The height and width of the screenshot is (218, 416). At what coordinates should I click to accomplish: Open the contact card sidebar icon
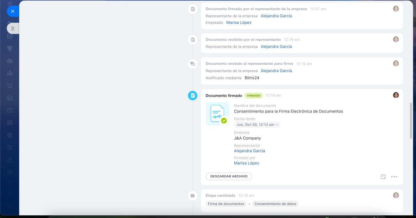click(10, 98)
